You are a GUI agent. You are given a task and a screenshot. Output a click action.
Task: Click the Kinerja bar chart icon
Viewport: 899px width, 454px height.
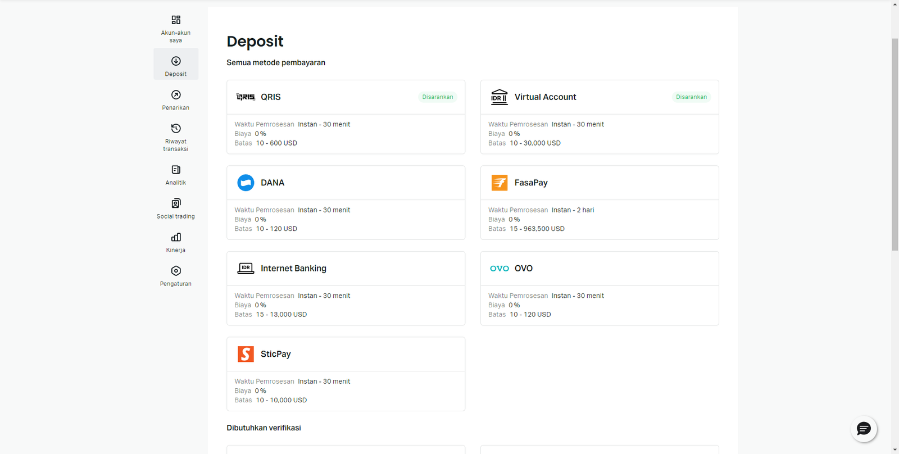coord(176,237)
